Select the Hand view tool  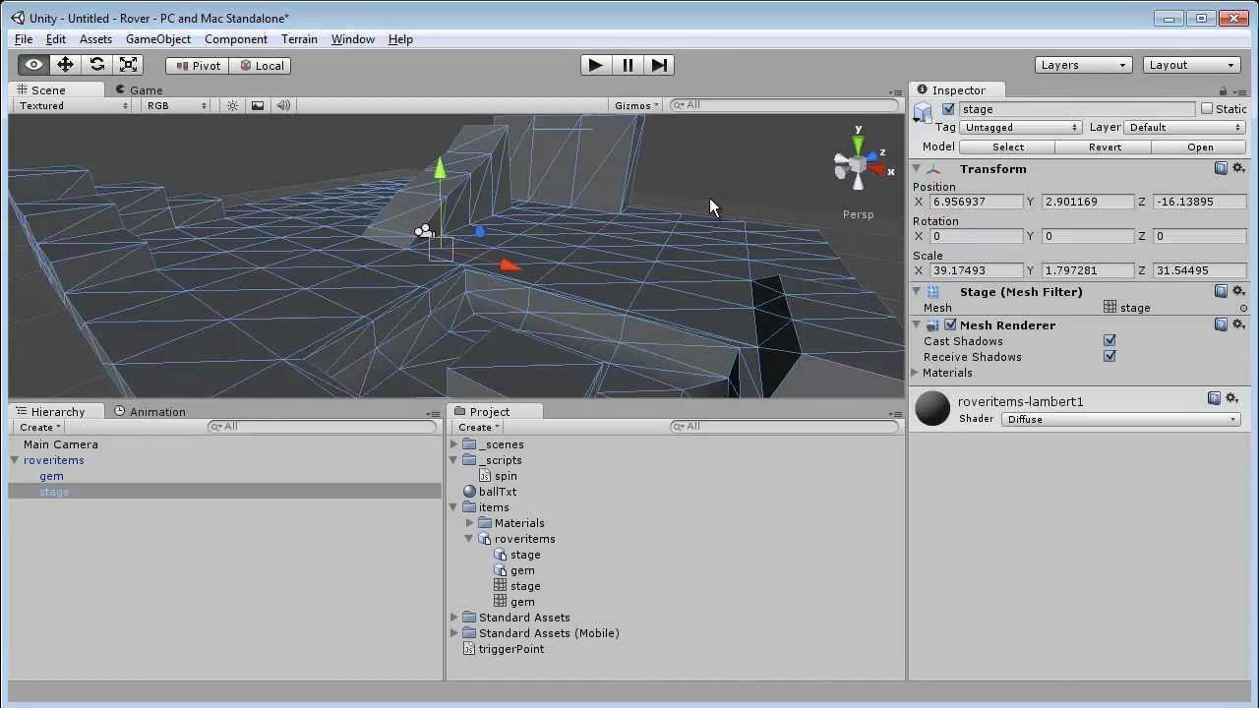33,65
